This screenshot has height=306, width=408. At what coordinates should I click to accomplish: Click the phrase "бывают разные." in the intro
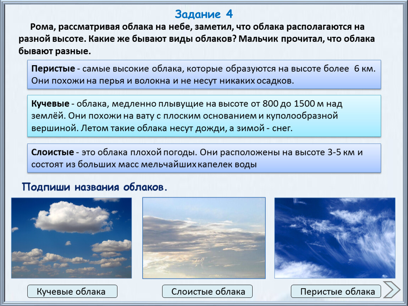tap(55, 51)
